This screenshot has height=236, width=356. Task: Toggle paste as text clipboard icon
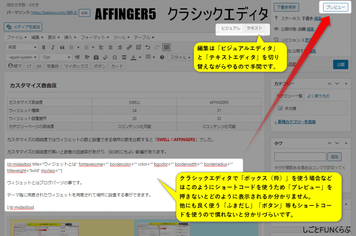tap(96, 57)
